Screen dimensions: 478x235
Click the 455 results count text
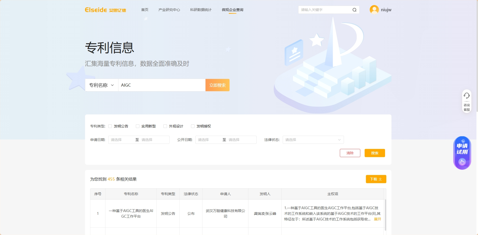coord(111,179)
